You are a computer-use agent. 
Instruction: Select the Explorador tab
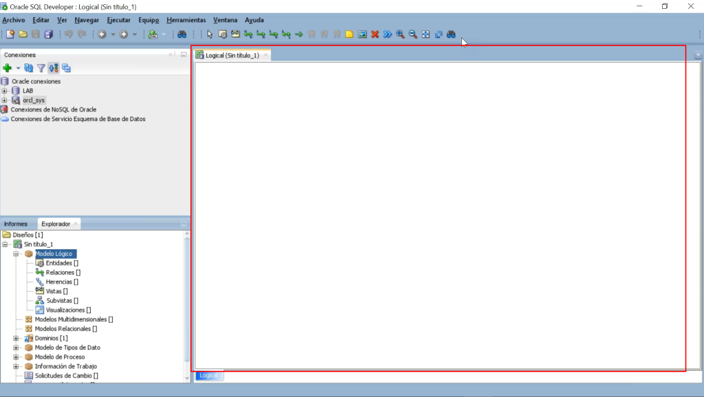[56, 224]
